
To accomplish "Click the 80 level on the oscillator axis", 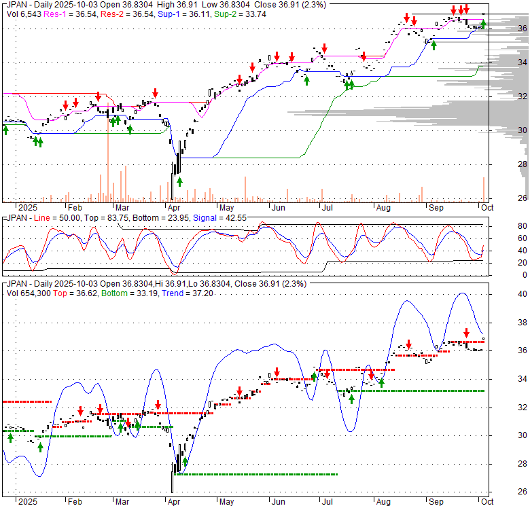I will [522, 226].
